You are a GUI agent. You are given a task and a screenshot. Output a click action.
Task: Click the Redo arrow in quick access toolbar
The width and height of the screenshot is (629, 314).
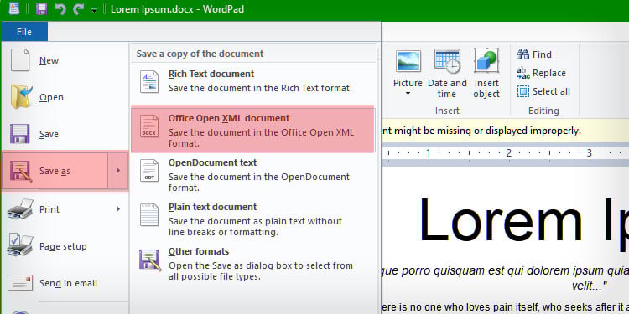(x=78, y=9)
